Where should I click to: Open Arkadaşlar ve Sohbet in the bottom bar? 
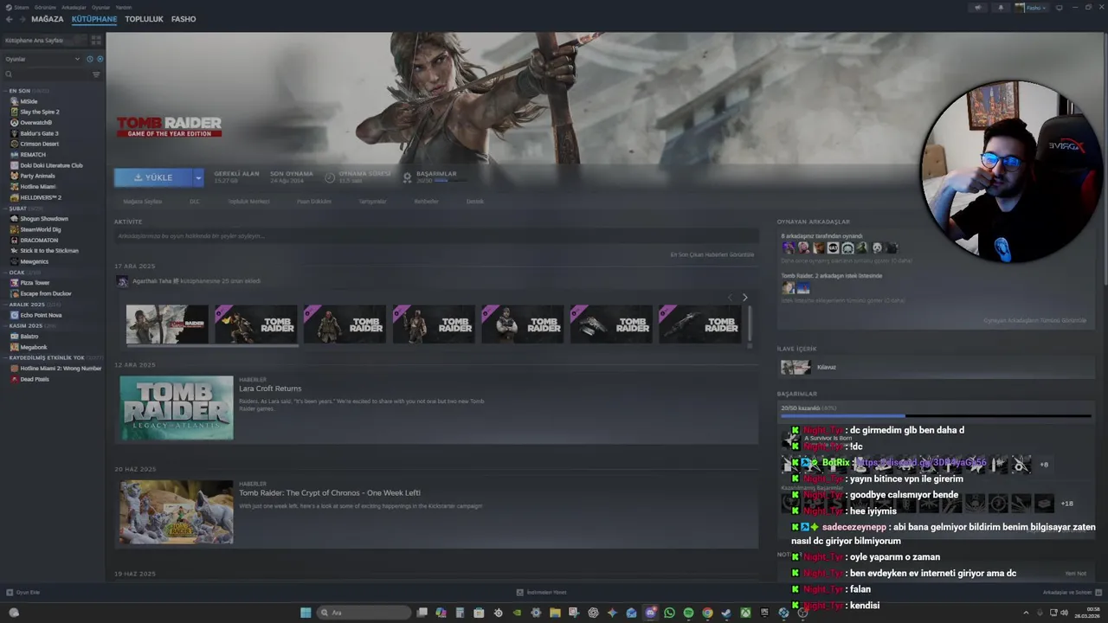click(1072, 593)
